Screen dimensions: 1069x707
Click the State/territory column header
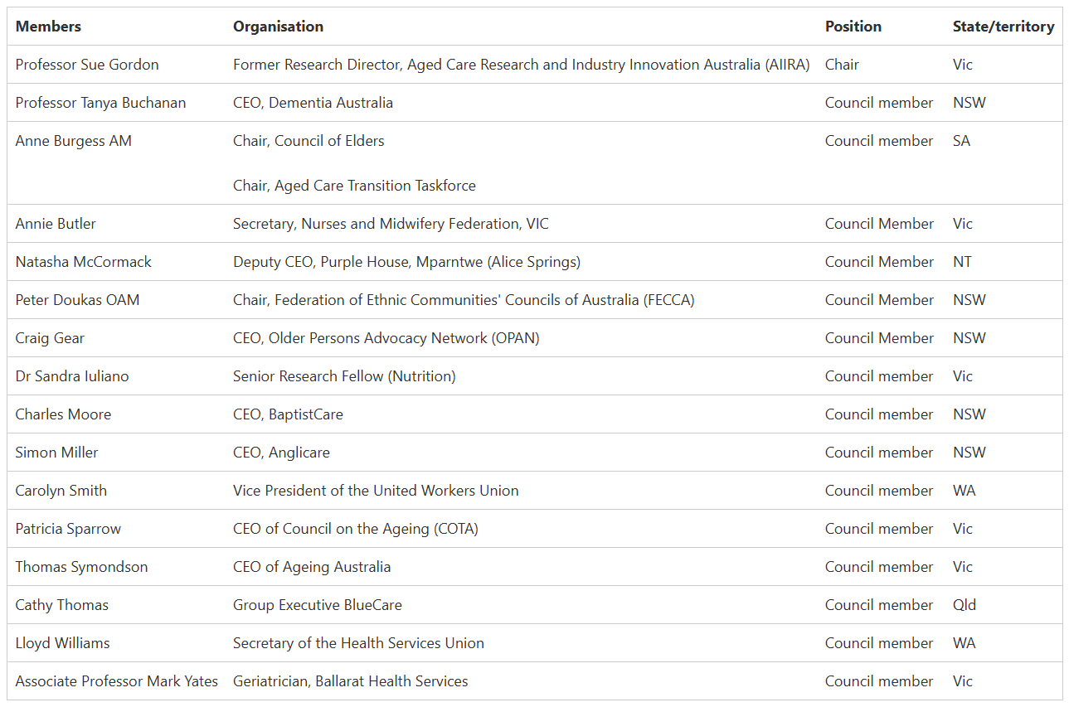1003,27
